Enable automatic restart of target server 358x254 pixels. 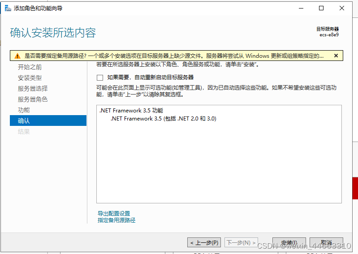(100, 77)
